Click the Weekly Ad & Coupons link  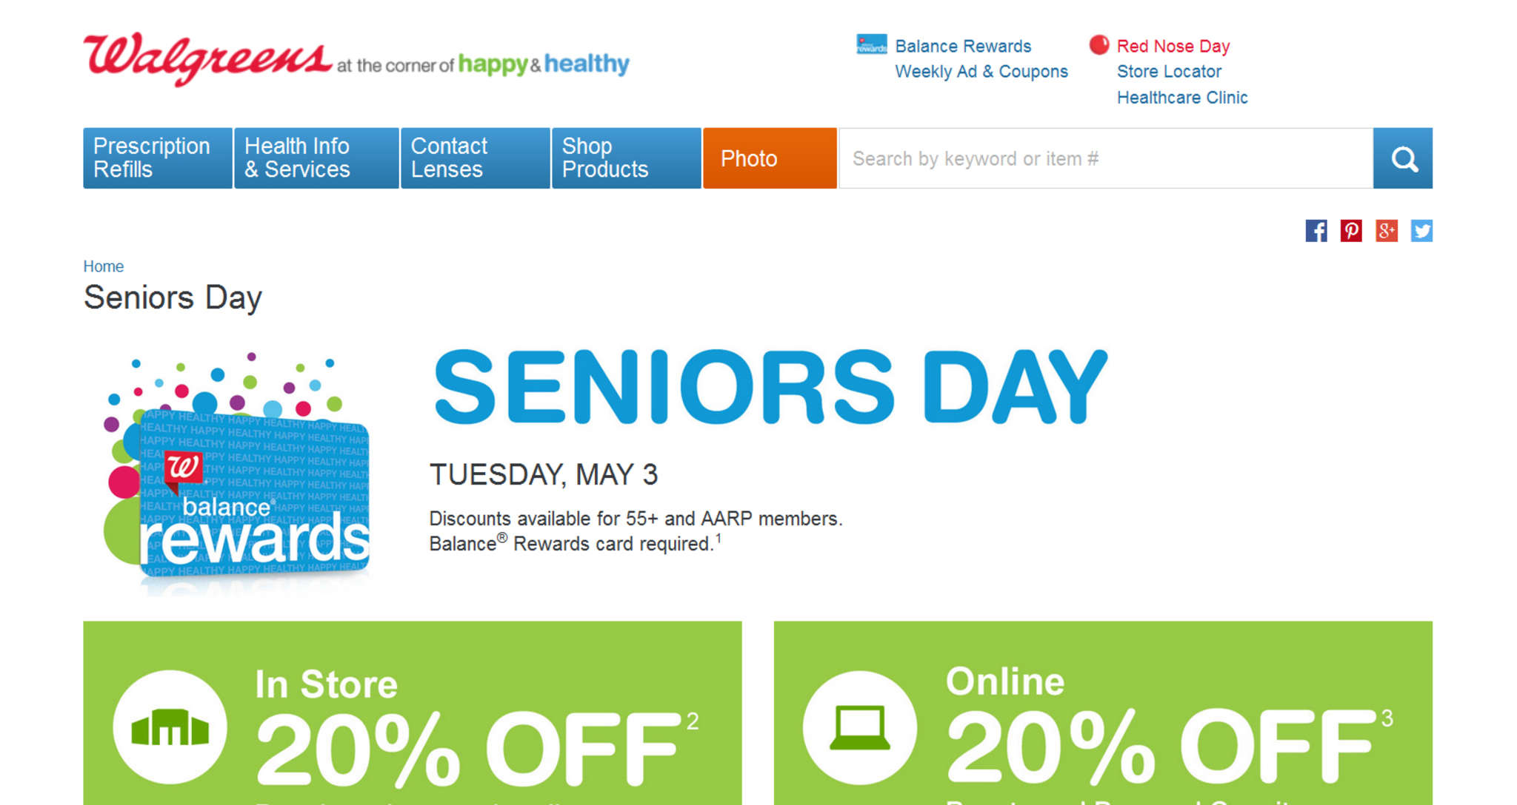point(981,72)
